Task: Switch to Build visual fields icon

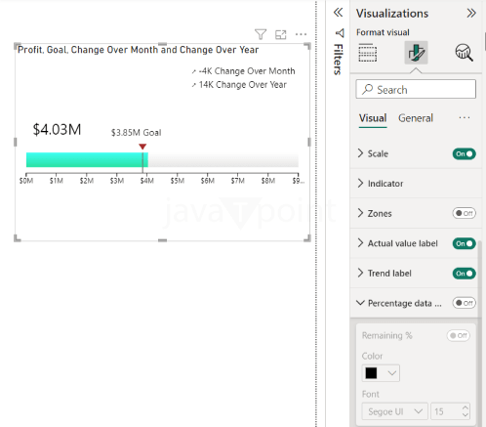Action: (x=368, y=53)
